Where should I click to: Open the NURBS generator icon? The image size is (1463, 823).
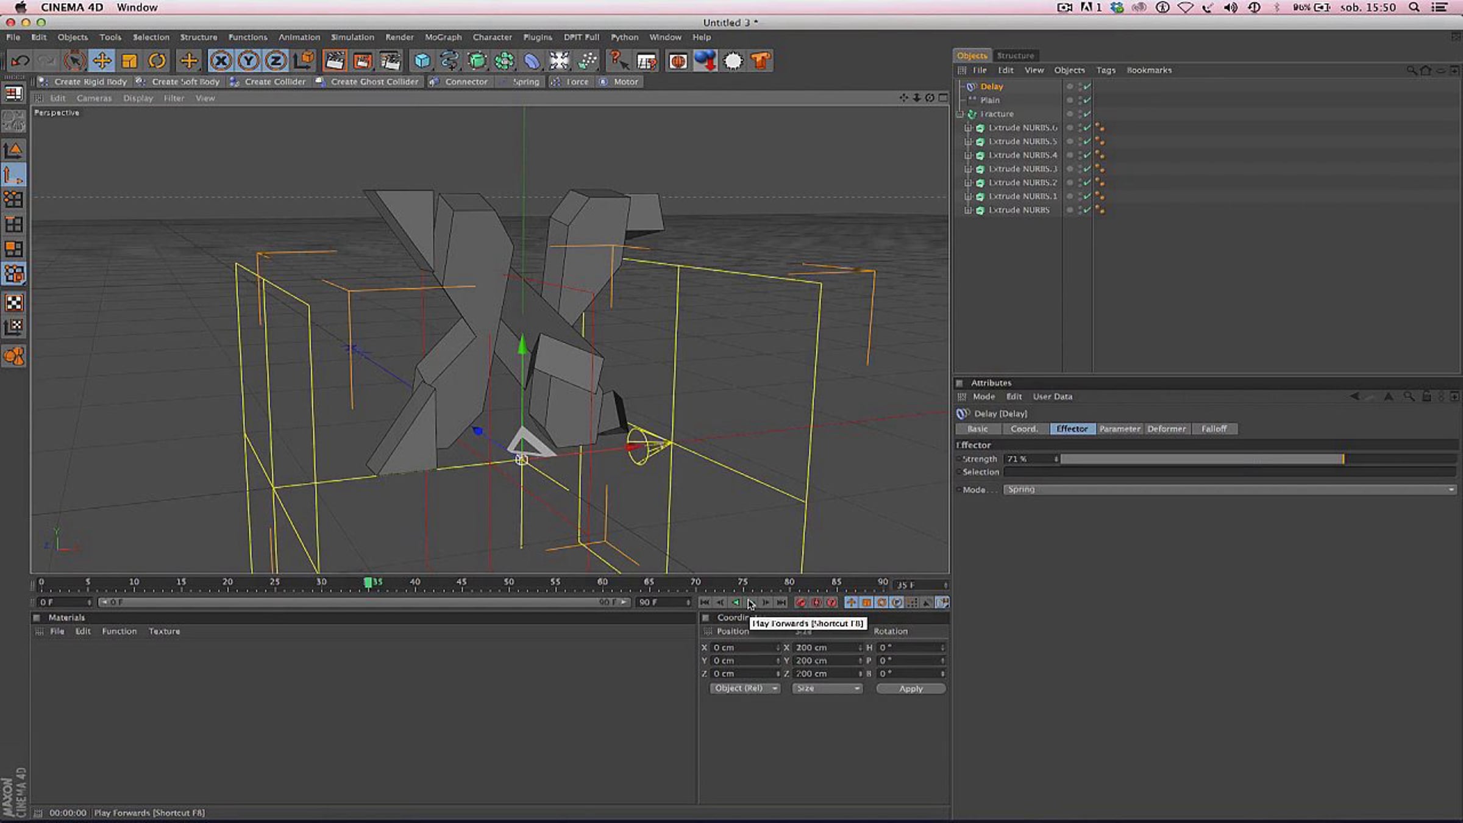(x=477, y=61)
